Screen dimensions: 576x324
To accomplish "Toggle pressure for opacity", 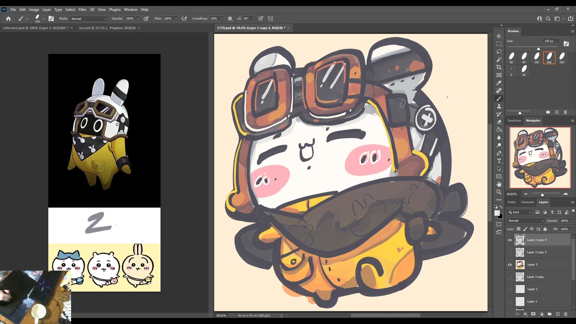I will pyautogui.click(x=146, y=19).
